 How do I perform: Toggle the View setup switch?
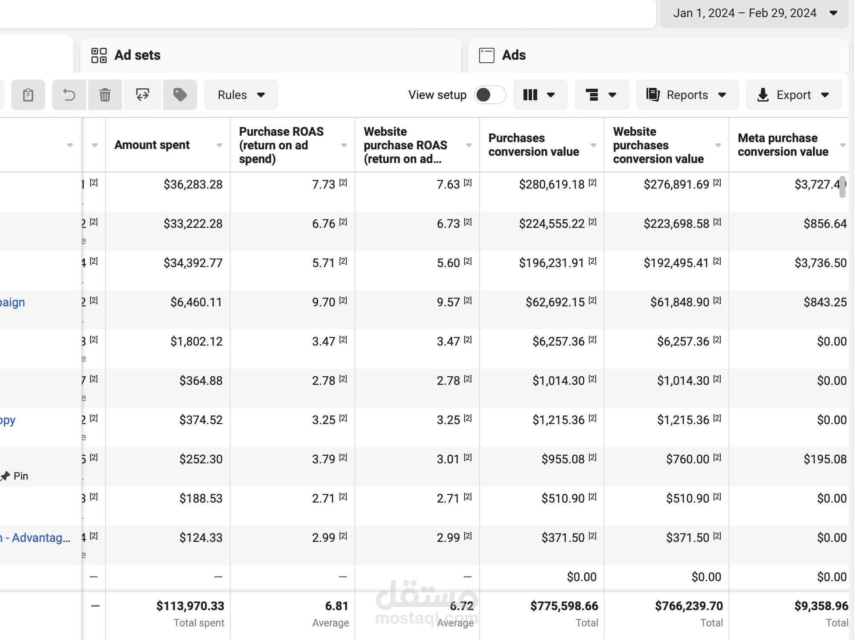point(490,95)
